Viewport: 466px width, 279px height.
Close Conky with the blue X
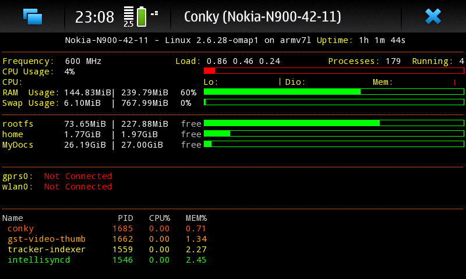433,16
